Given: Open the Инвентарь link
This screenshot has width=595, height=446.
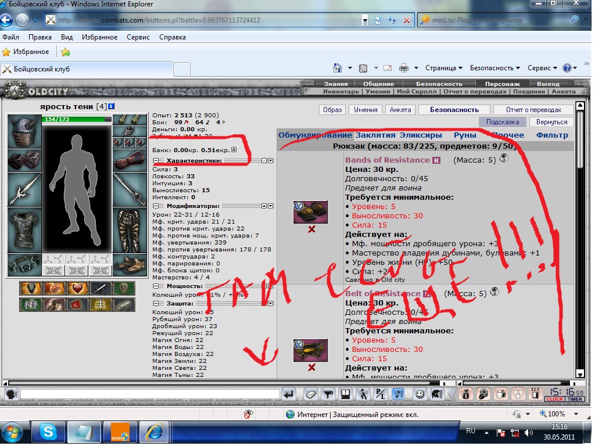Looking at the screenshot, I should tap(340, 91).
